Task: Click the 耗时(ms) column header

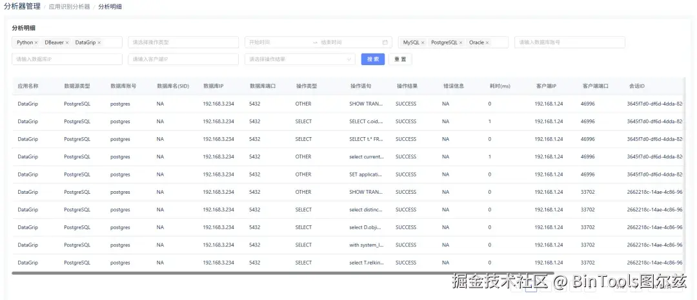Action: [x=500, y=86]
